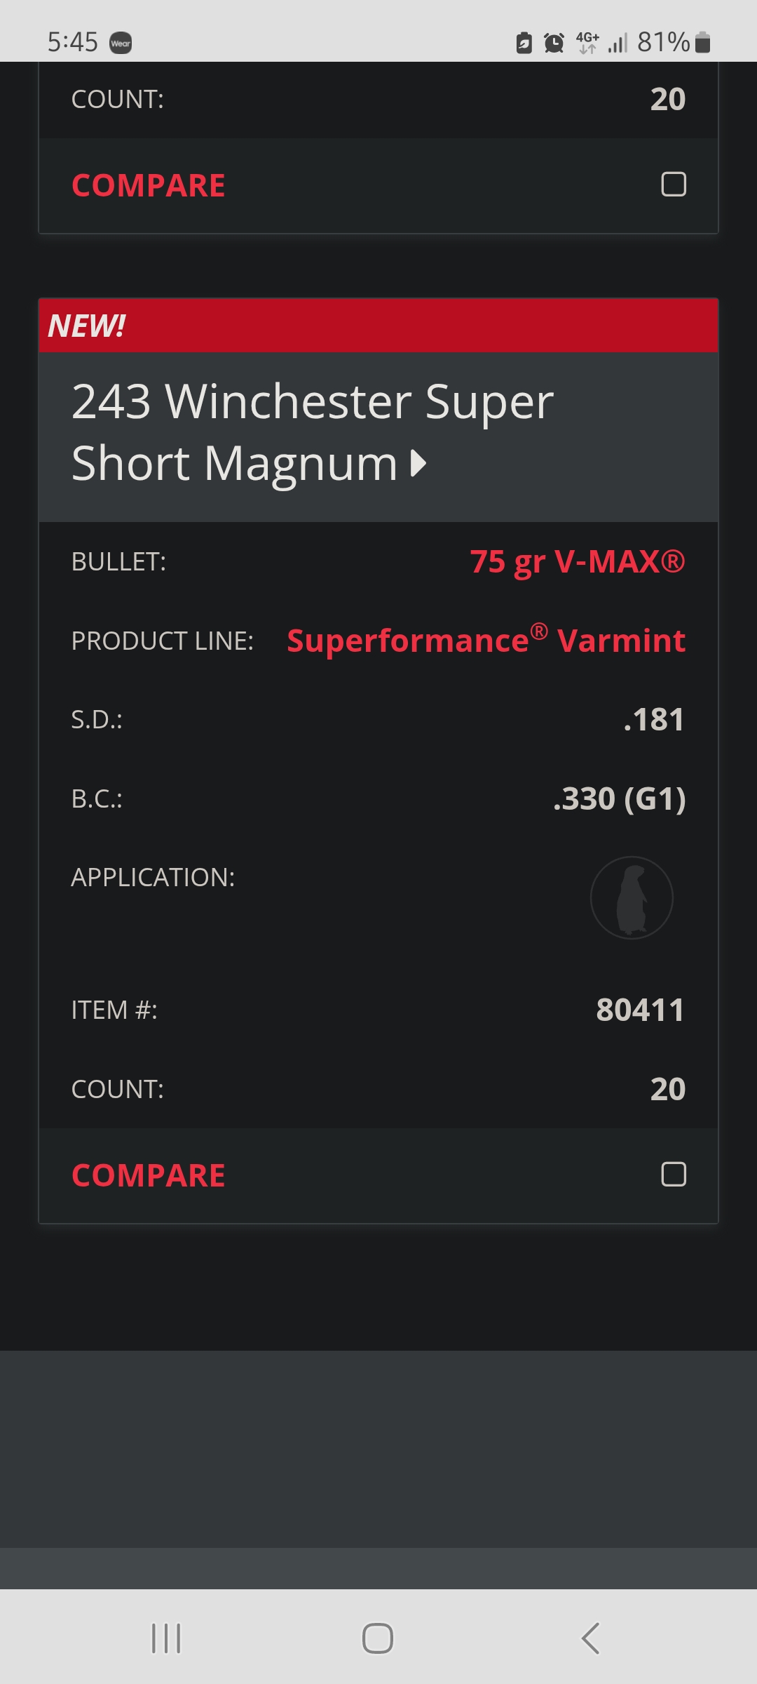
Task: Check compare box on upper product card
Action: (x=674, y=184)
